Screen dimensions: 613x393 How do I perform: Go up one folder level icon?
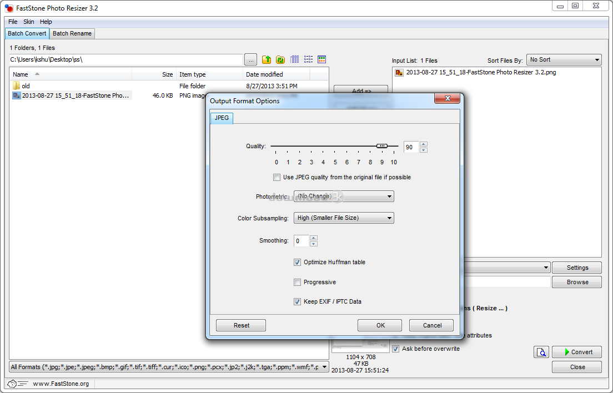point(267,59)
